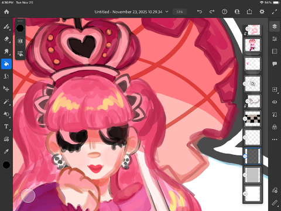
Task: Enter full screen mode
Action: pos(275,12)
